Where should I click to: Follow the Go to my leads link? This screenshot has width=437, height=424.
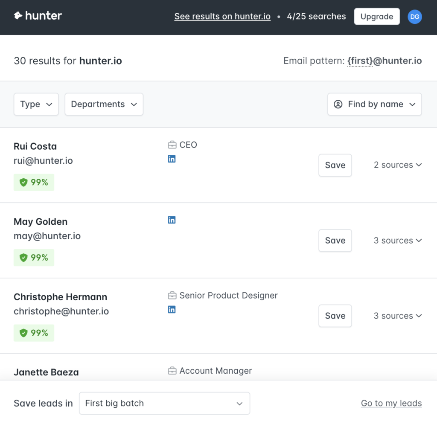pyautogui.click(x=391, y=403)
